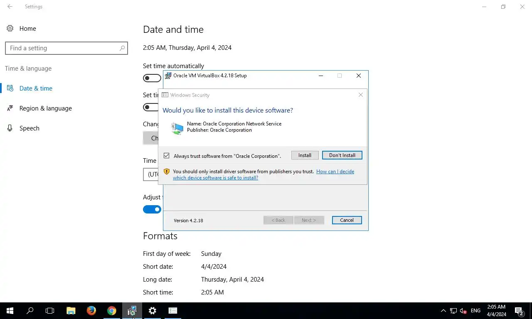Viewport: 532px width, 319px height.
Task: Click the 'Thursday, April 4, 2024' long date value
Action: (x=232, y=280)
